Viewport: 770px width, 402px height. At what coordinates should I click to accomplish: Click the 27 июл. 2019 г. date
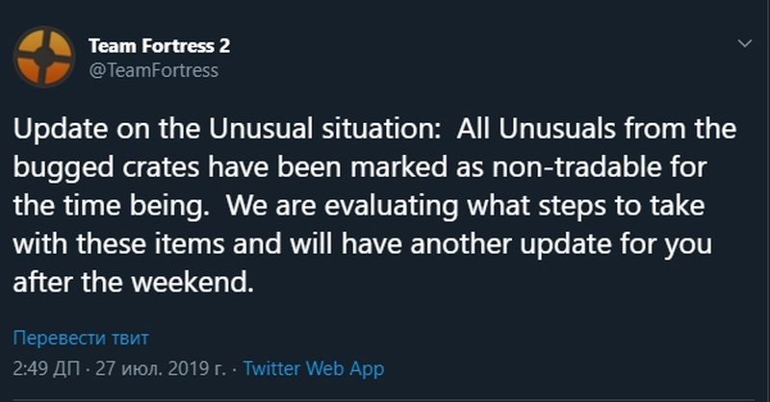(161, 368)
